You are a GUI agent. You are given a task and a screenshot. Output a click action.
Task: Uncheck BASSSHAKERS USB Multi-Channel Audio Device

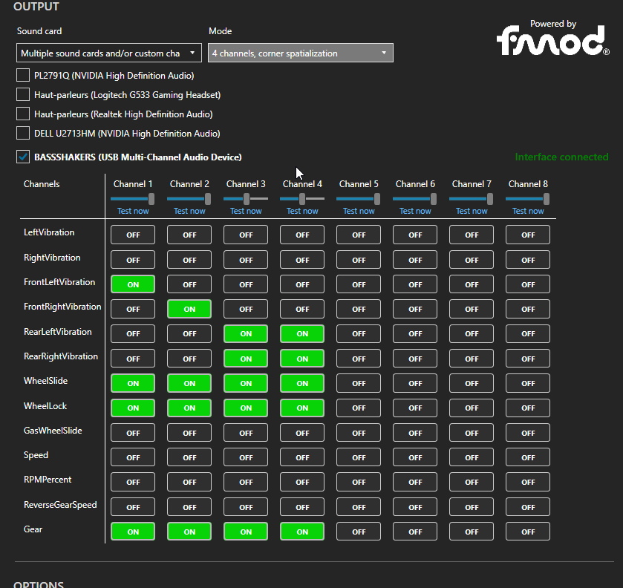(x=23, y=157)
